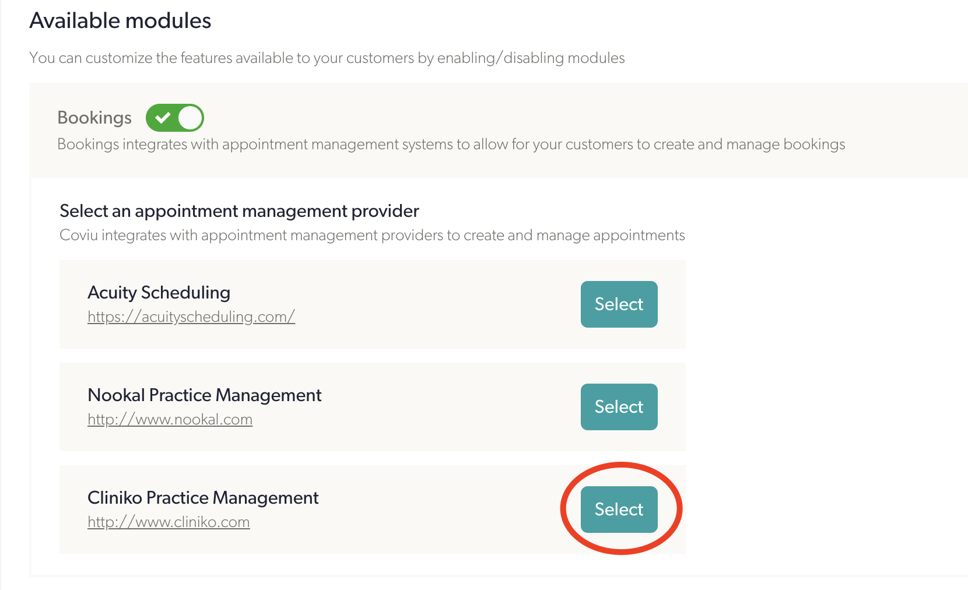968x590 pixels.
Task: Select Nookal Practice Management as provider
Action: click(619, 407)
